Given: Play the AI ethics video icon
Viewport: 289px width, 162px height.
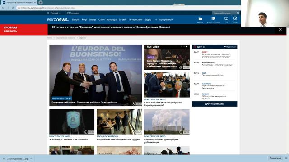Looking at the screenshot, I should coord(86,132).
